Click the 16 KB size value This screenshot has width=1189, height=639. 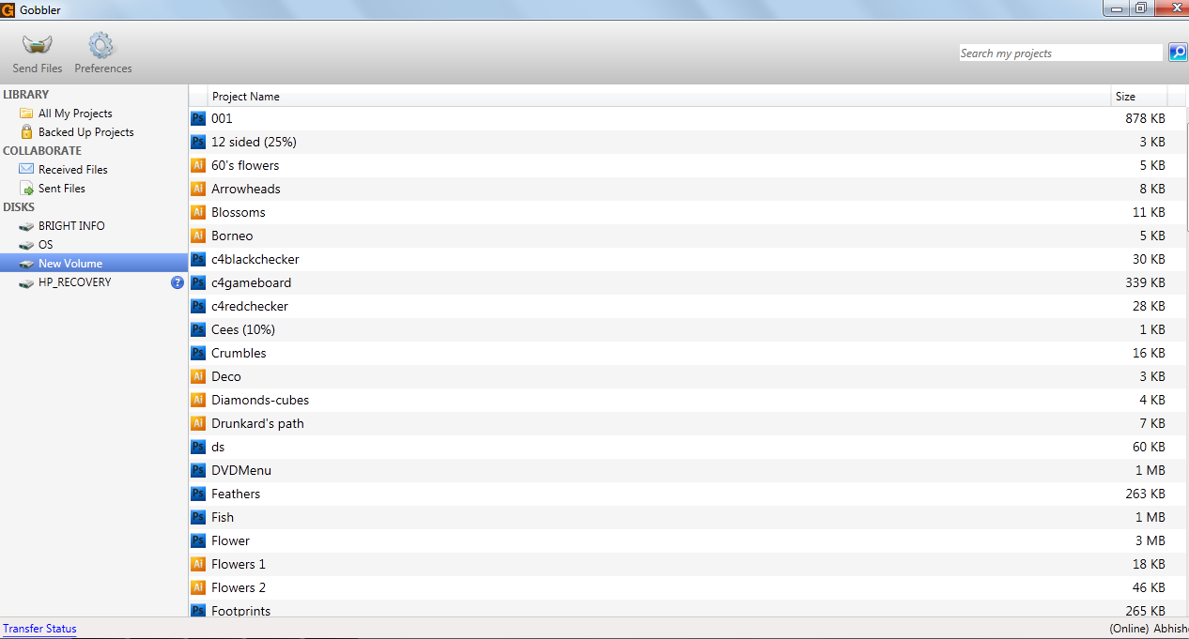[x=1149, y=353]
